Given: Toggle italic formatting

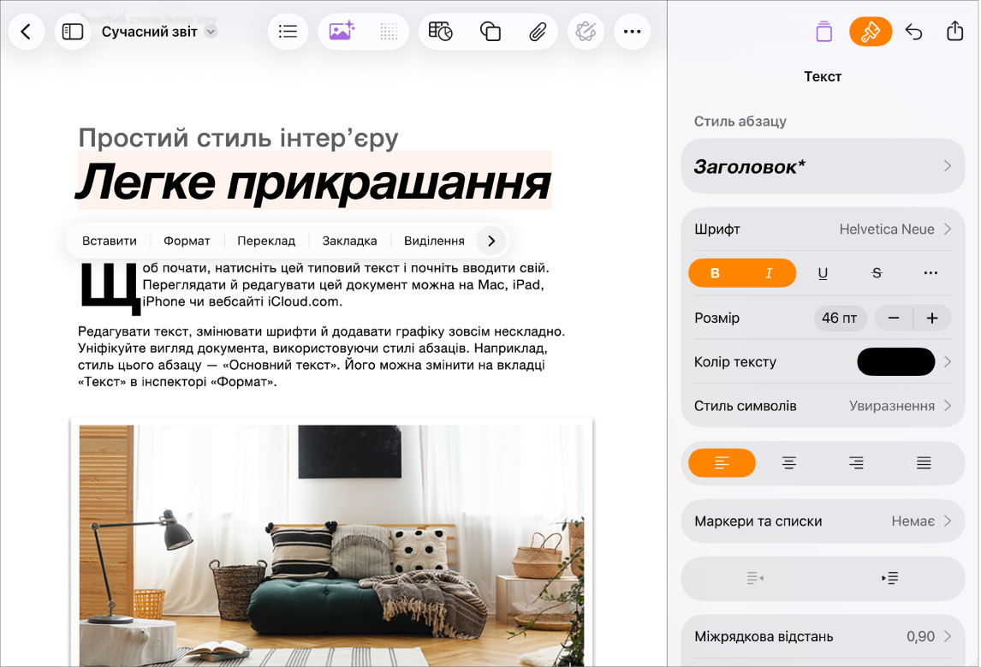Looking at the screenshot, I should click(x=769, y=273).
